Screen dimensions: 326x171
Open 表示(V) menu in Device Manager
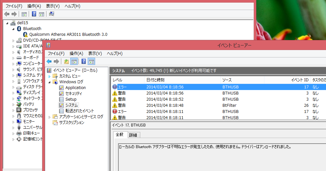[x=53, y=6]
